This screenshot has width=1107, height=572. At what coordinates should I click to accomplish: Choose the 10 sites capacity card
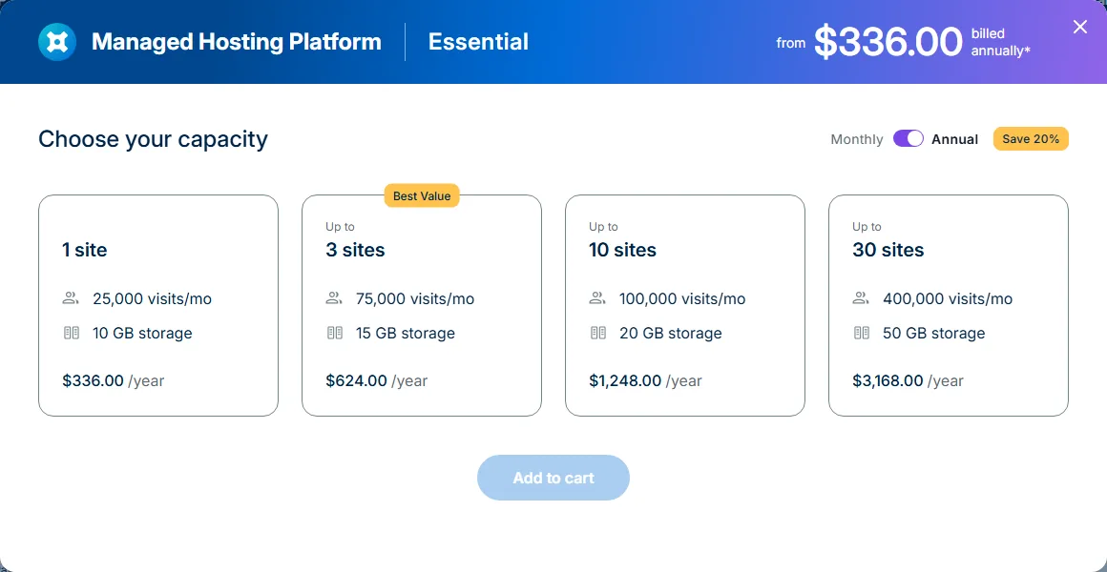coord(685,305)
